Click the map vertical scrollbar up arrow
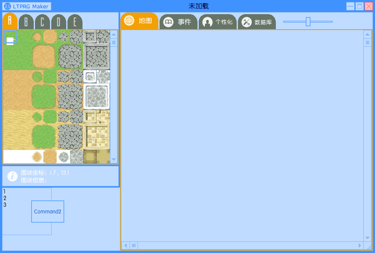Viewport: 375px width, 253px height. pyautogui.click(x=367, y=35)
